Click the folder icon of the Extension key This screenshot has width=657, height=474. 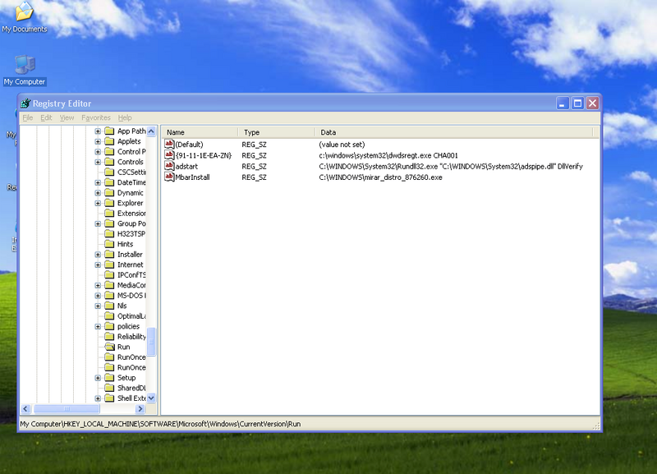(x=109, y=214)
